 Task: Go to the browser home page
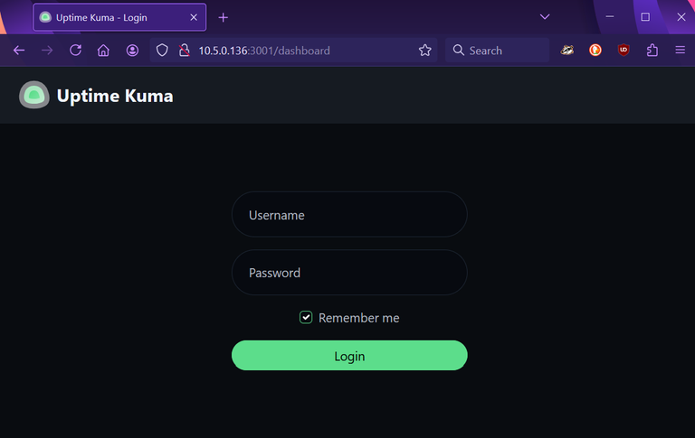pos(103,51)
